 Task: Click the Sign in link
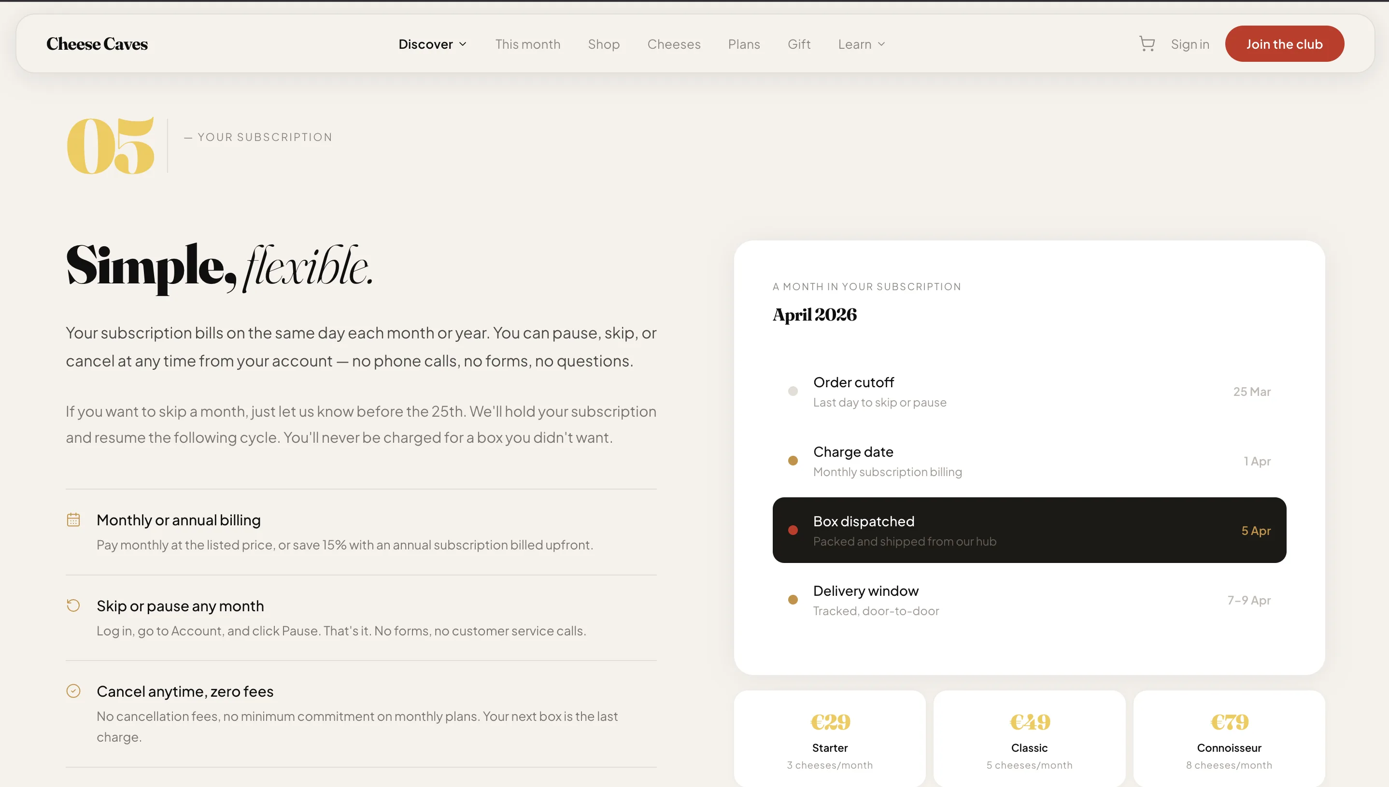1190,44
